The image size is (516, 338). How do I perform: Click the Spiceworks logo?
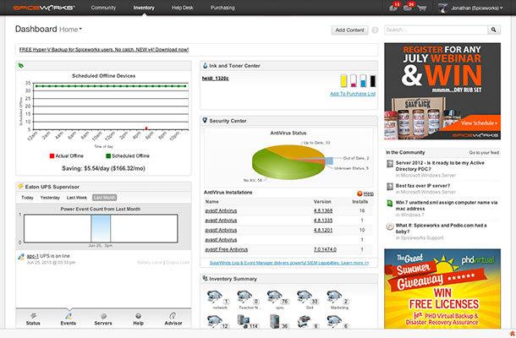click(x=44, y=8)
